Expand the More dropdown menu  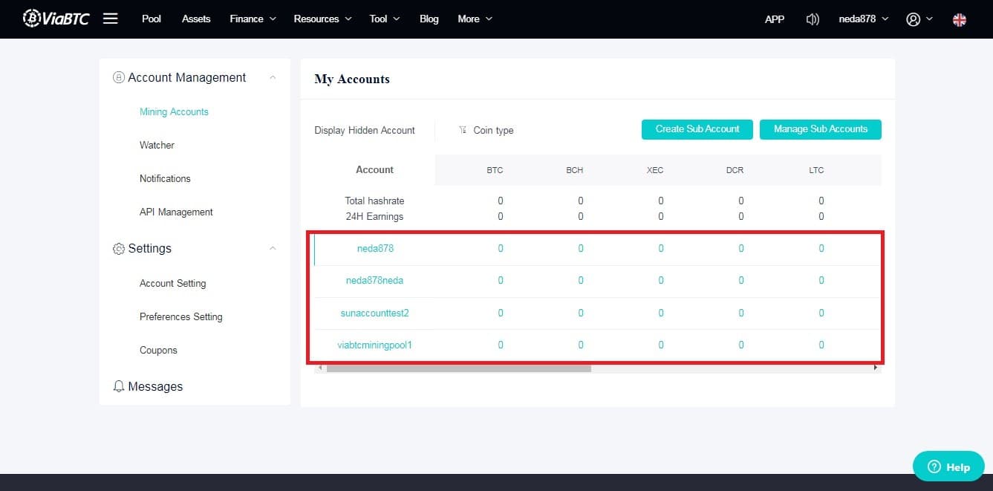pos(475,19)
